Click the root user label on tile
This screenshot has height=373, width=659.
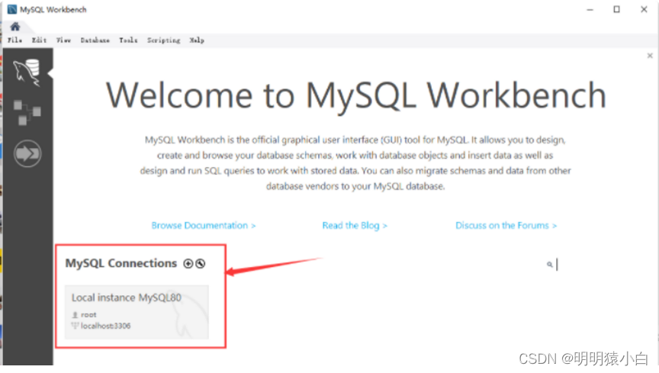[x=88, y=314]
